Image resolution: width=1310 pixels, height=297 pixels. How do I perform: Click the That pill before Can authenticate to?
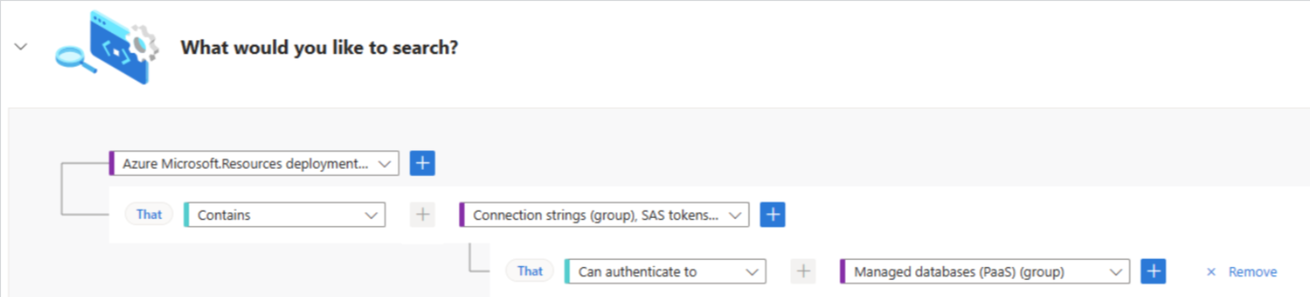tap(530, 271)
